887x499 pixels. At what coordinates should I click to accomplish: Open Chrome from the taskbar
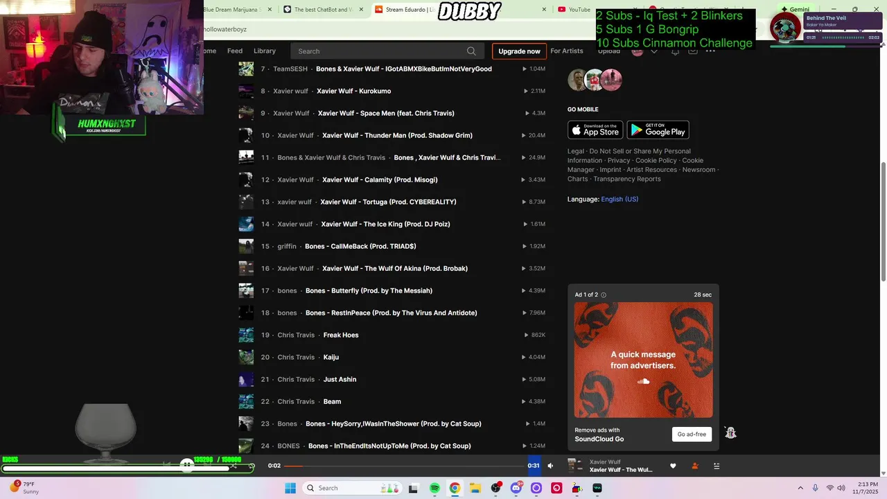pos(455,488)
